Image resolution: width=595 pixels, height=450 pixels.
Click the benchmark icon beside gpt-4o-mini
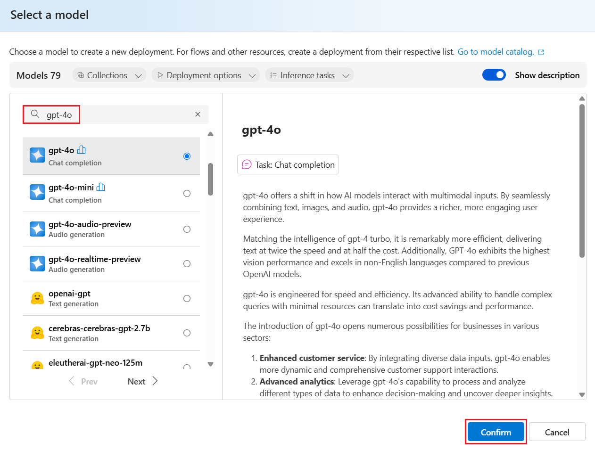click(x=100, y=187)
